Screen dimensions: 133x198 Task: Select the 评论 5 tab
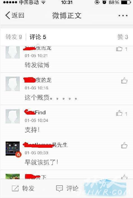38,37
